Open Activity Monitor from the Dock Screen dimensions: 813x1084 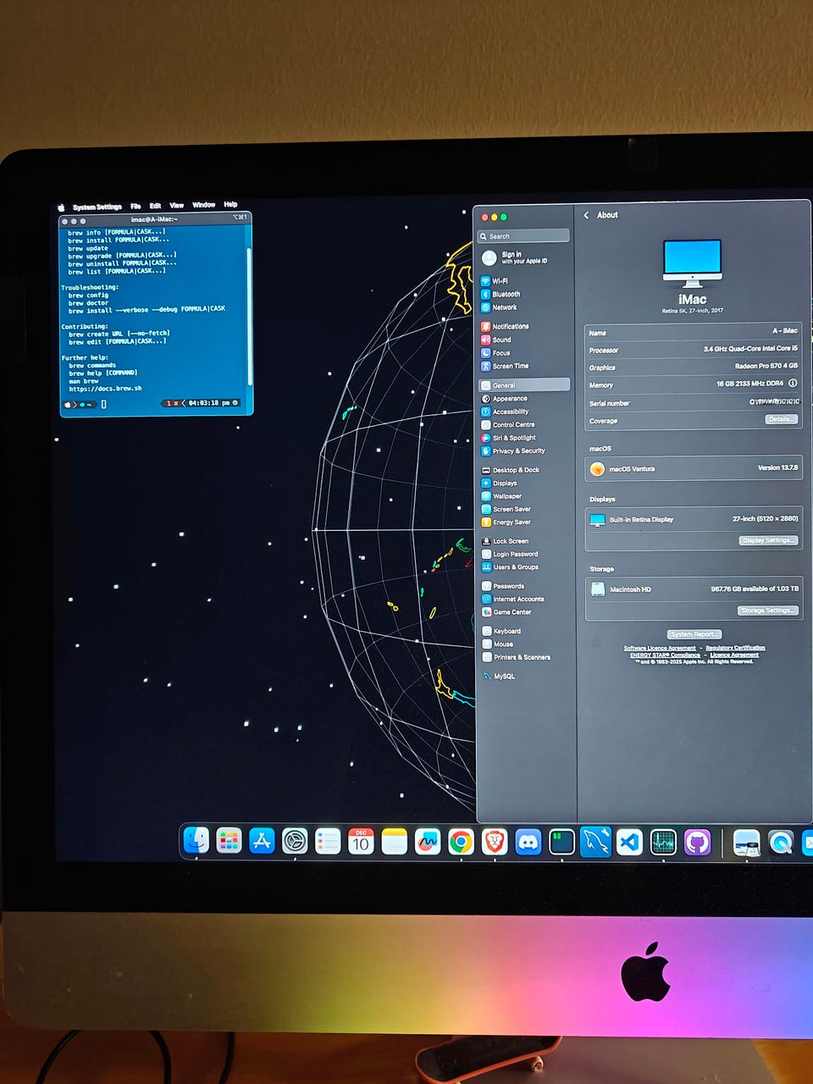pyautogui.click(x=663, y=842)
